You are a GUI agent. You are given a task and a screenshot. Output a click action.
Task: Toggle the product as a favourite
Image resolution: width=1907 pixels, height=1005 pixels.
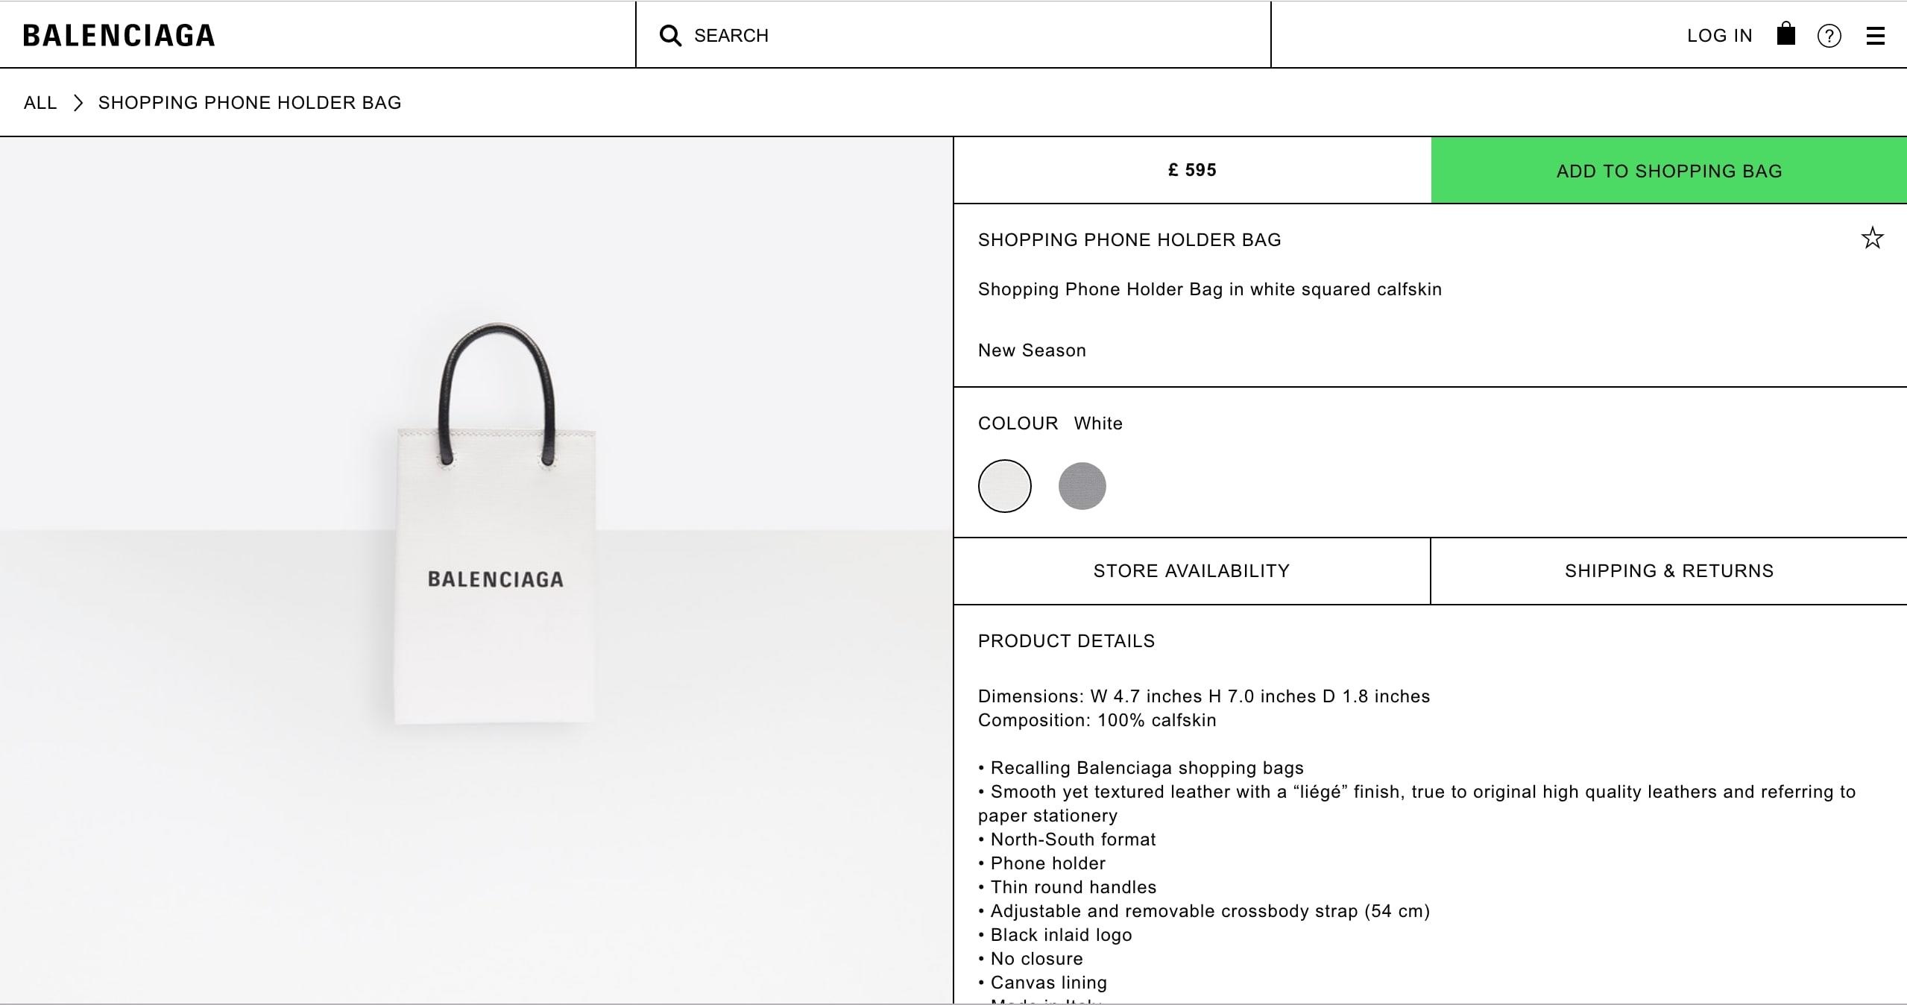pos(1872,237)
